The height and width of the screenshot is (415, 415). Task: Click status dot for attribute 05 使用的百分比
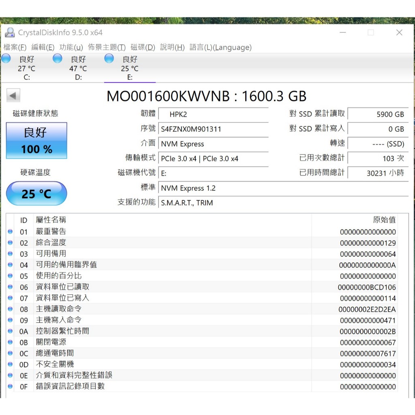click(10, 276)
